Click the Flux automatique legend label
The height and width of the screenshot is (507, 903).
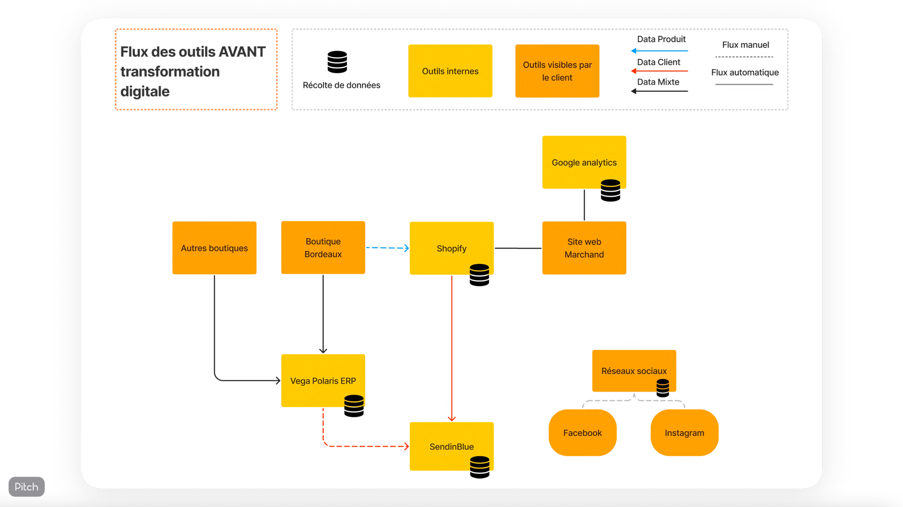745,73
